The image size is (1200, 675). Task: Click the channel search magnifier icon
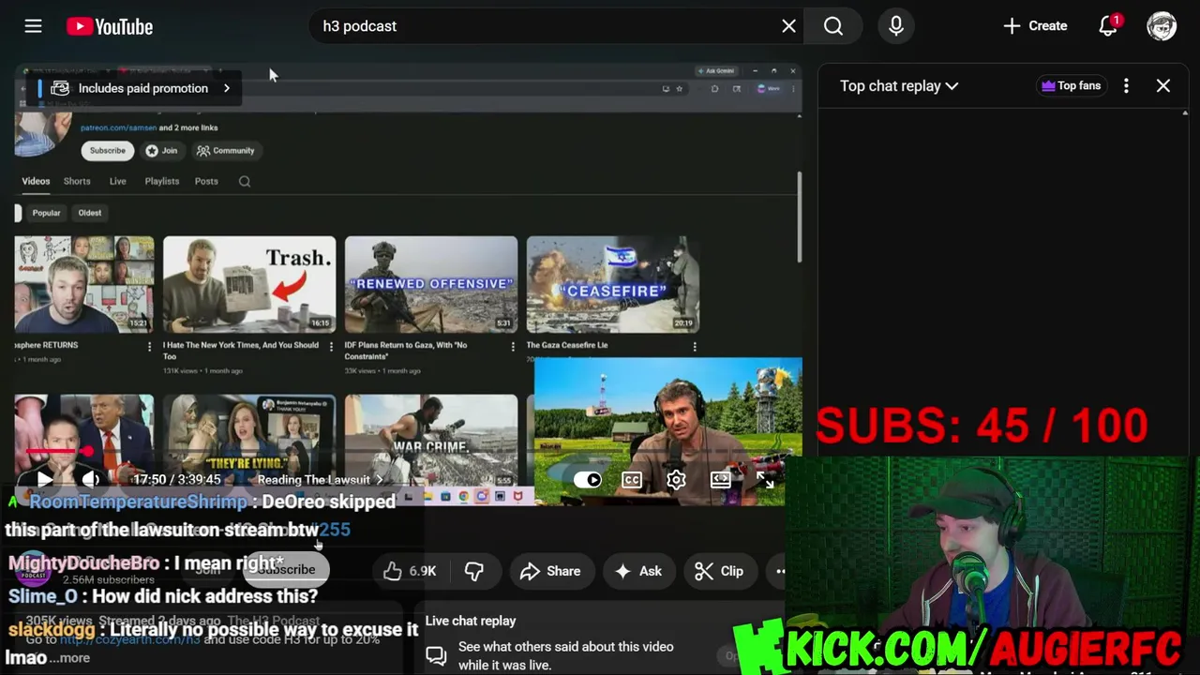coord(245,182)
